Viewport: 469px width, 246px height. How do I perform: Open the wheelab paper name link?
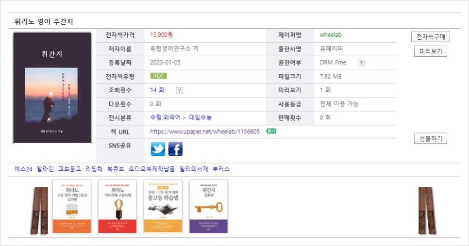tap(331, 35)
